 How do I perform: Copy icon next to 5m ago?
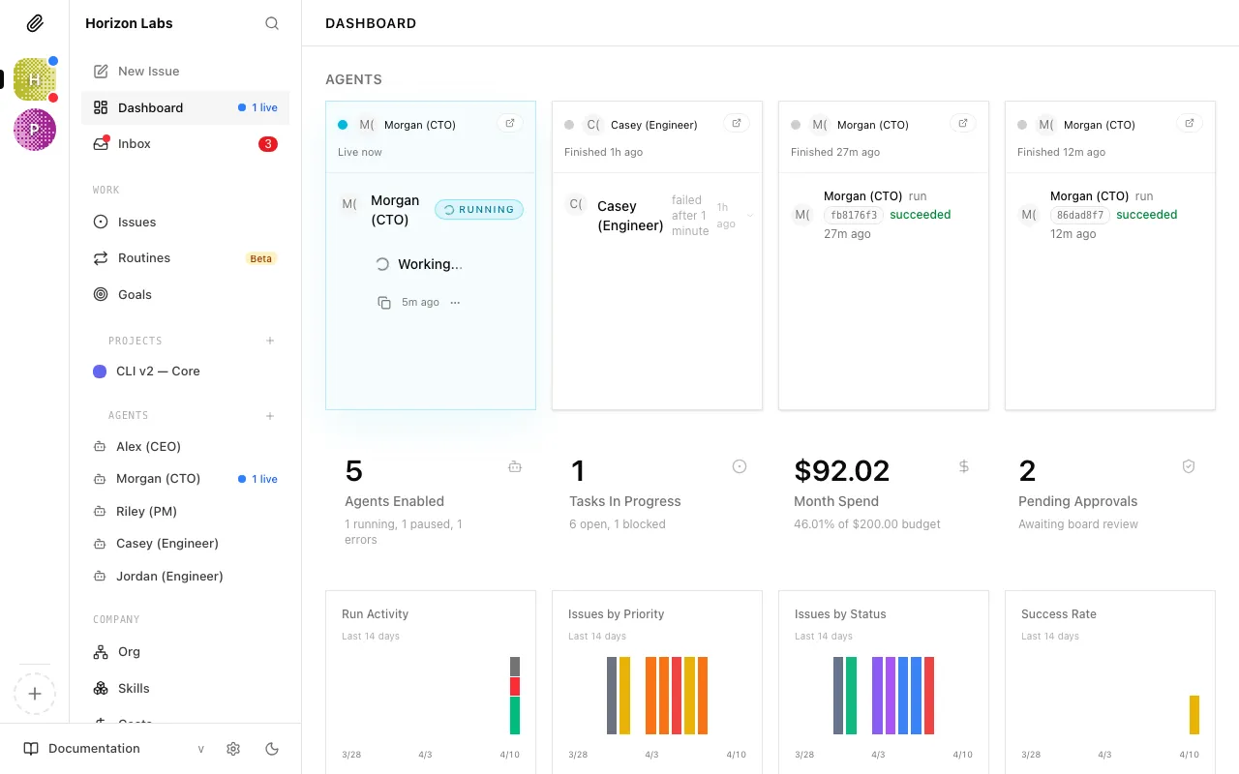(x=384, y=303)
